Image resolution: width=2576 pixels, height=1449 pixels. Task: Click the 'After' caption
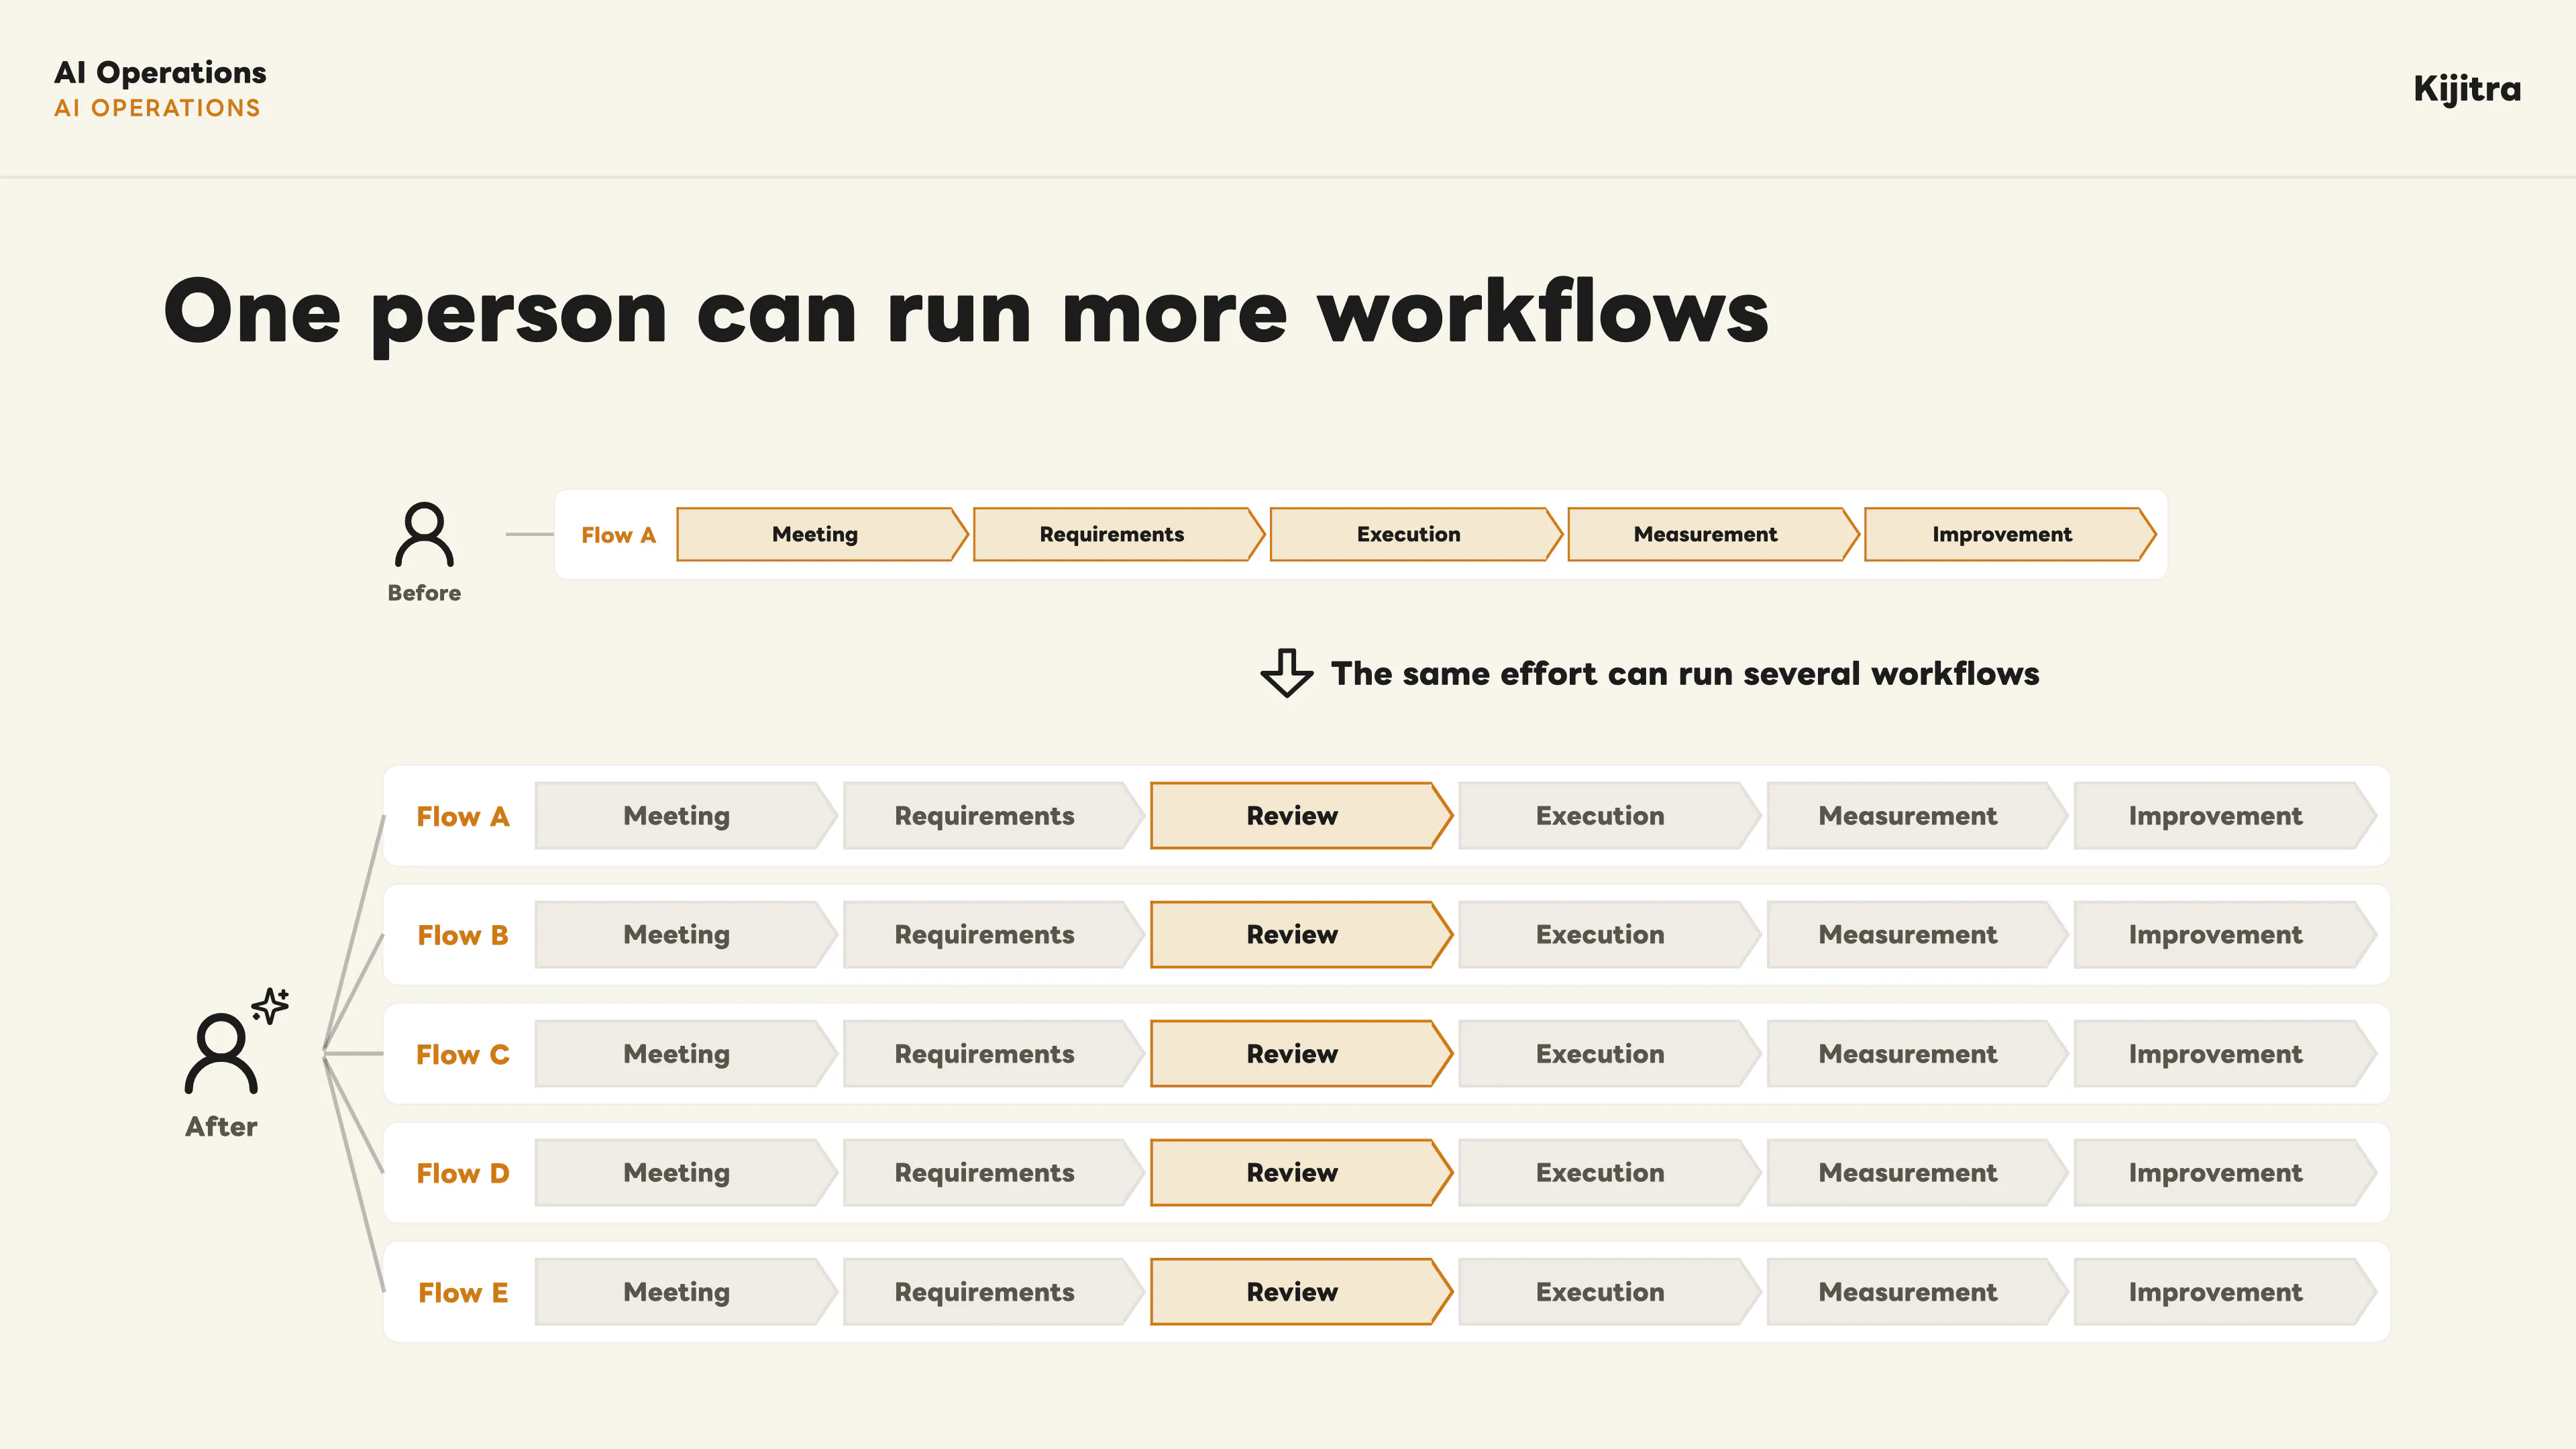pyautogui.click(x=221, y=1127)
